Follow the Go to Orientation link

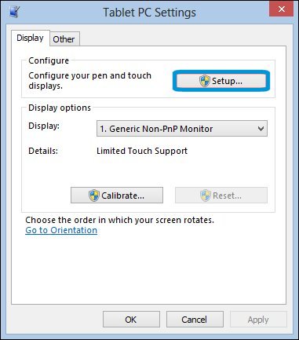[61, 230]
